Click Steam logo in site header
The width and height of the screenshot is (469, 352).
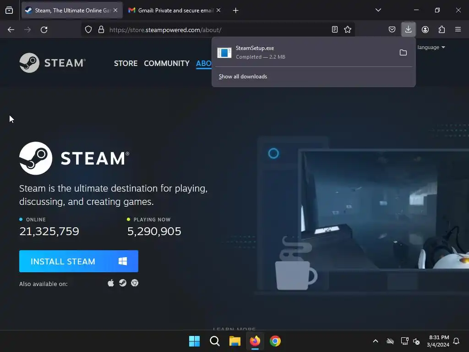point(53,63)
